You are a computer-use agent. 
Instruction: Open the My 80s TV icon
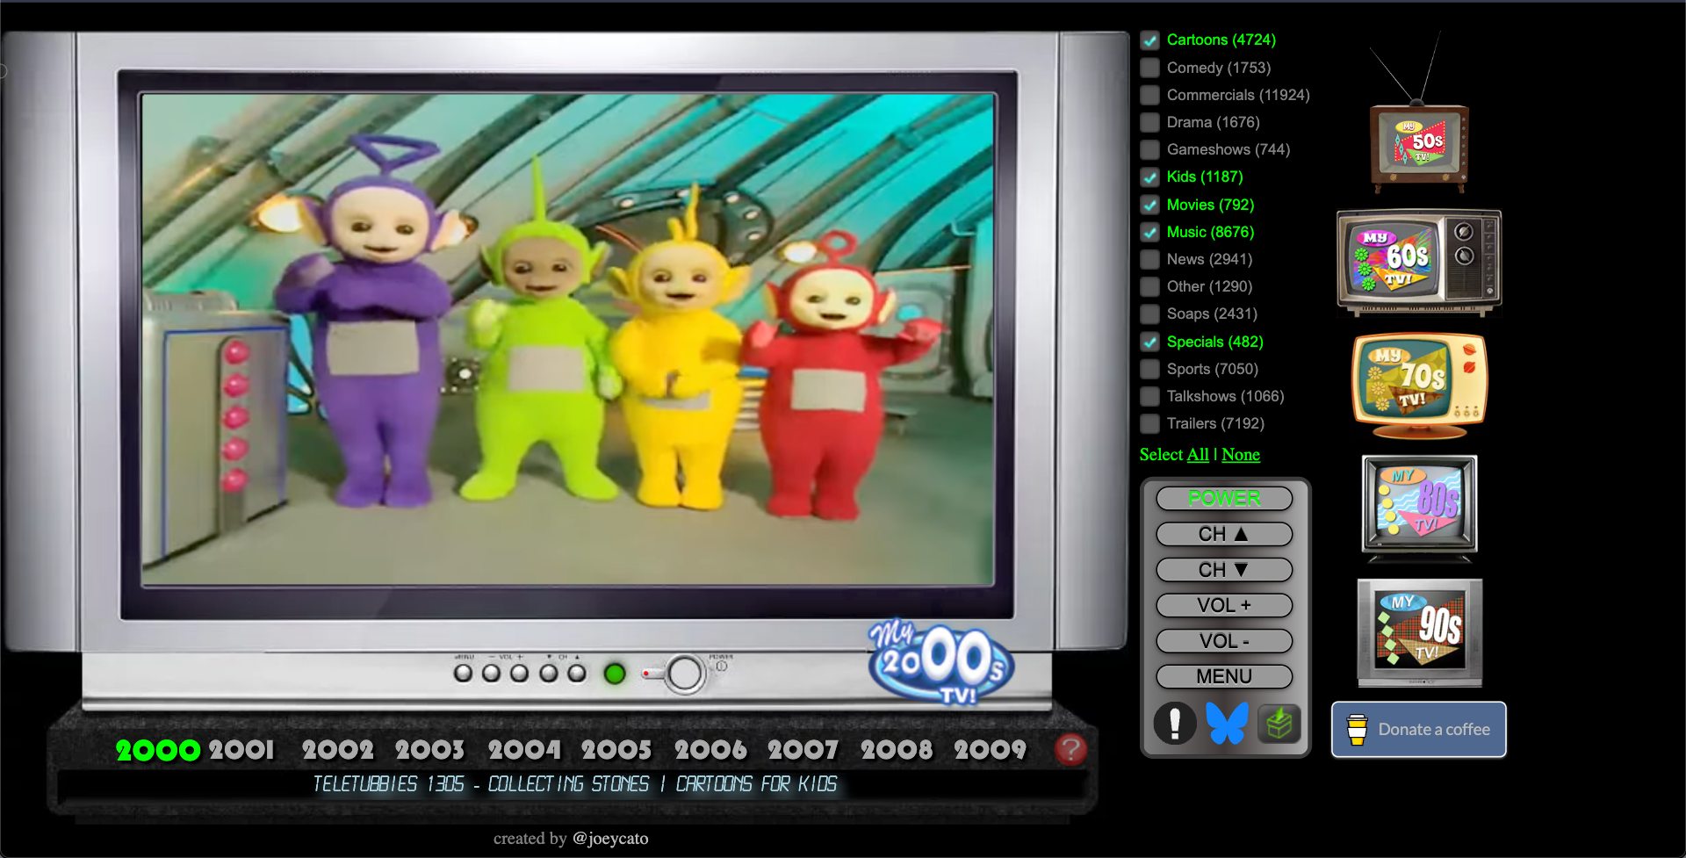pos(1419,508)
